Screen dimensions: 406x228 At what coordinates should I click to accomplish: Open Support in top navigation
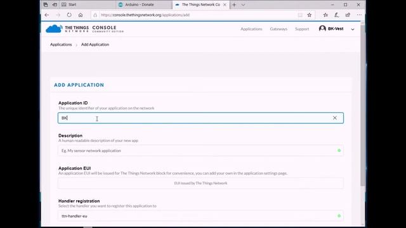tap(302, 29)
